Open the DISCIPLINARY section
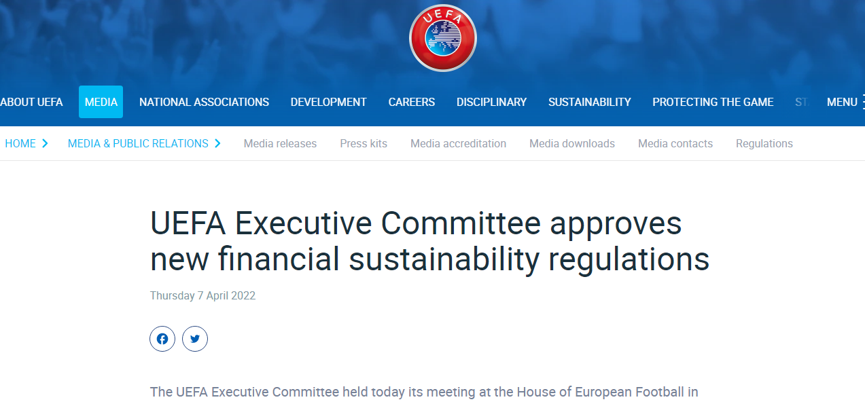 point(491,103)
